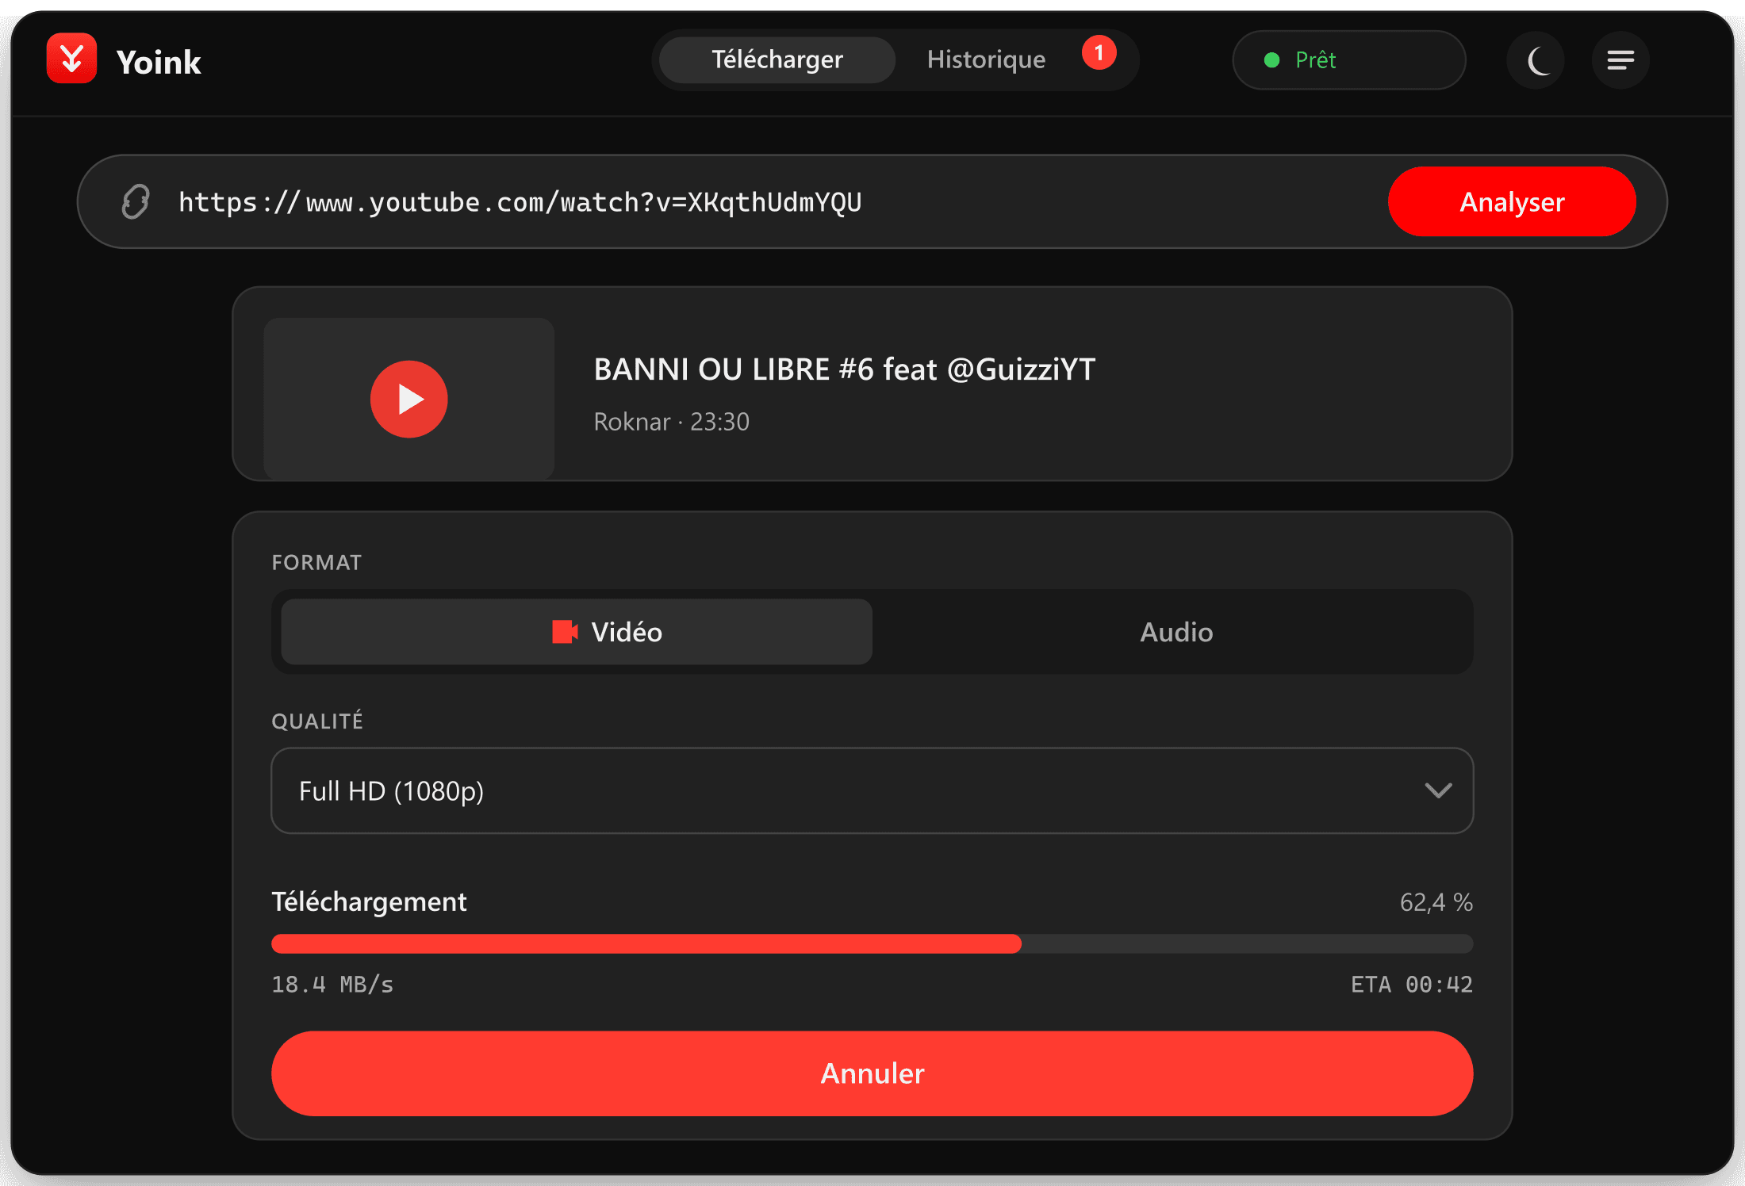Click the Roknar · 23:30 channel info
The height and width of the screenshot is (1186, 1745).
(672, 422)
